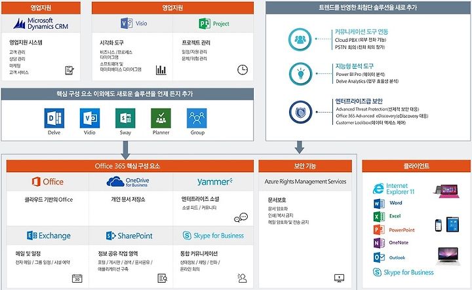Image resolution: width=472 pixels, height=290 pixels.
Task: Click the 영업지원 시스템 heading
Action: [26, 43]
